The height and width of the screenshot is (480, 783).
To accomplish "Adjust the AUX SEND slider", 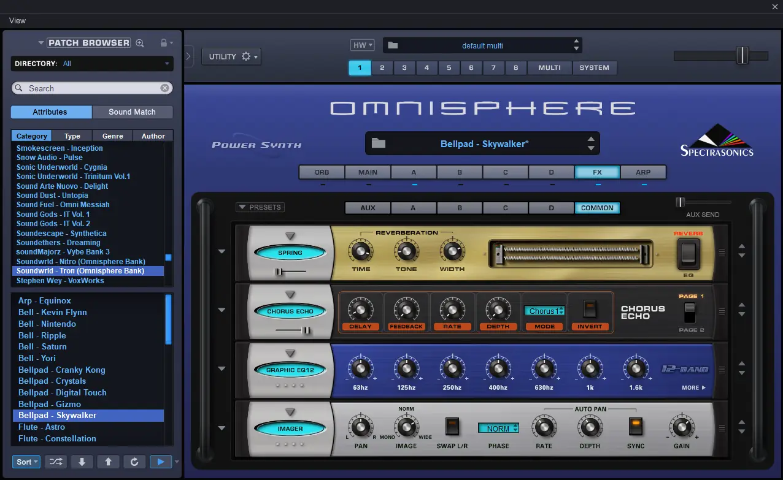I will pos(681,201).
